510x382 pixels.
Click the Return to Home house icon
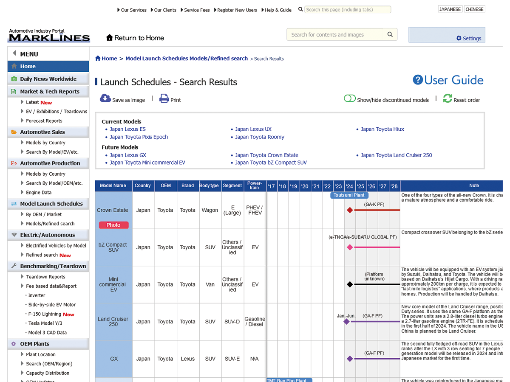110,38
